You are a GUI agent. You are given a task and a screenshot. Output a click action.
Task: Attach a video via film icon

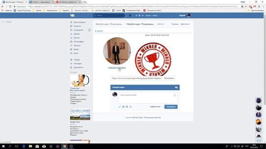tap(127, 107)
